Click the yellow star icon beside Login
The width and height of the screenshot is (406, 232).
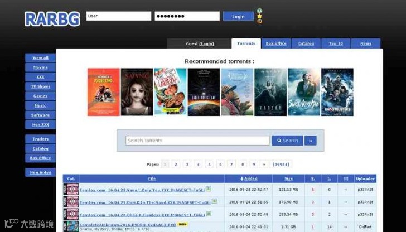pyautogui.click(x=259, y=16)
